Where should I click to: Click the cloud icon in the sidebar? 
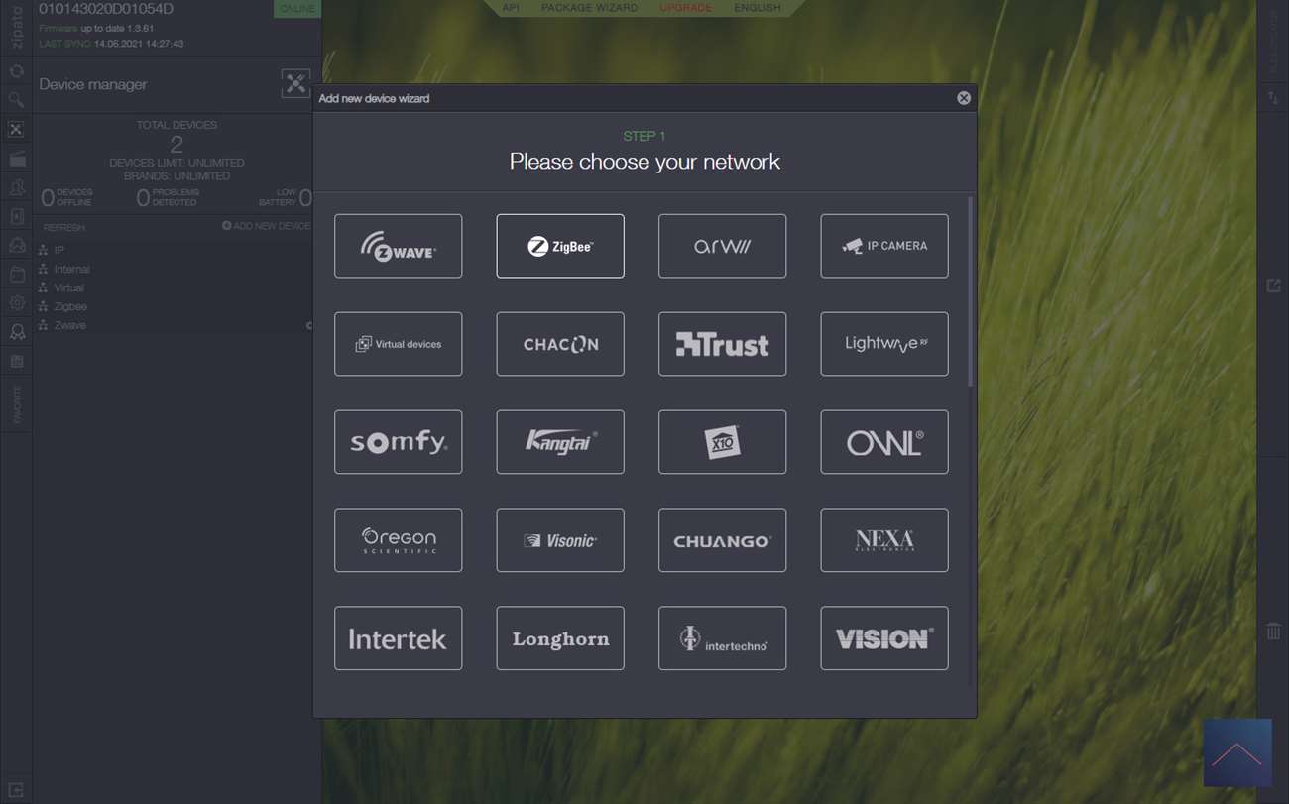pyautogui.click(x=16, y=245)
